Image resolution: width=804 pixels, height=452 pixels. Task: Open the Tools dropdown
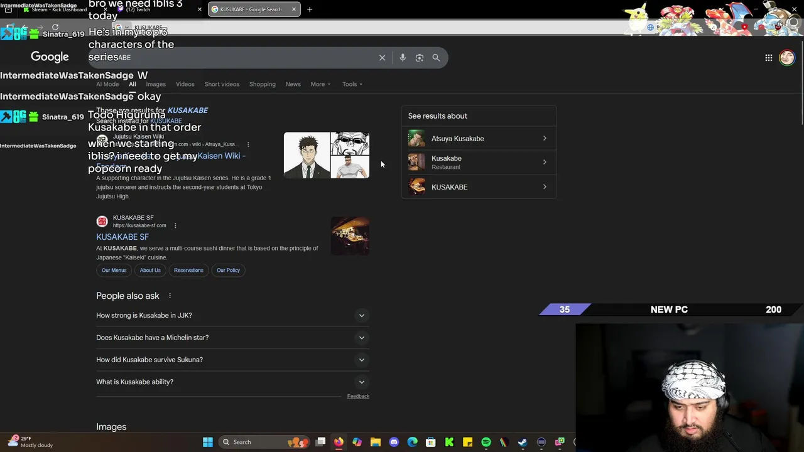pyautogui.click(x=352, y=84)
